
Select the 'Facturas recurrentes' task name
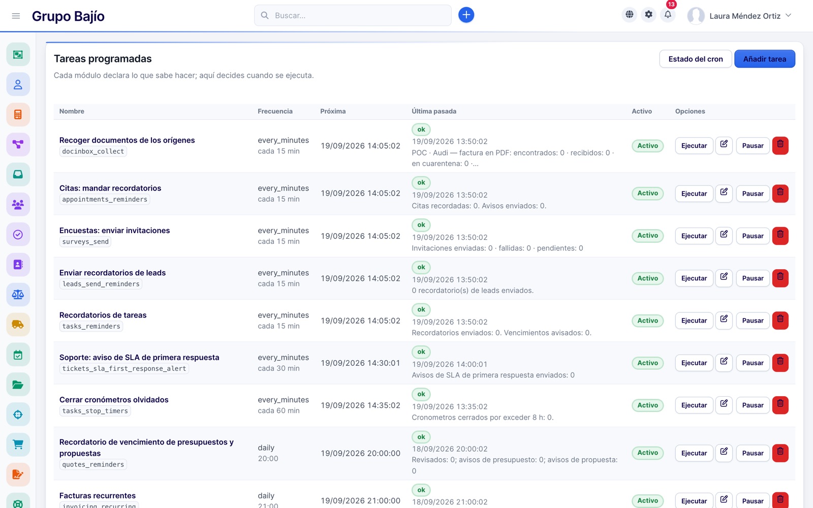(x=98, y=496)
